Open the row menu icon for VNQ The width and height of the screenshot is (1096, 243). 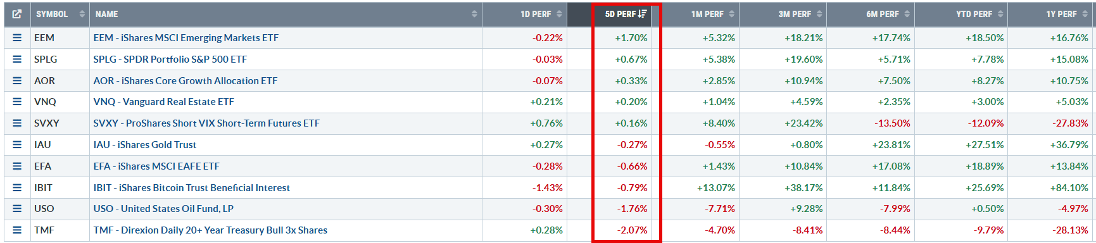click(x=17, y=102)
